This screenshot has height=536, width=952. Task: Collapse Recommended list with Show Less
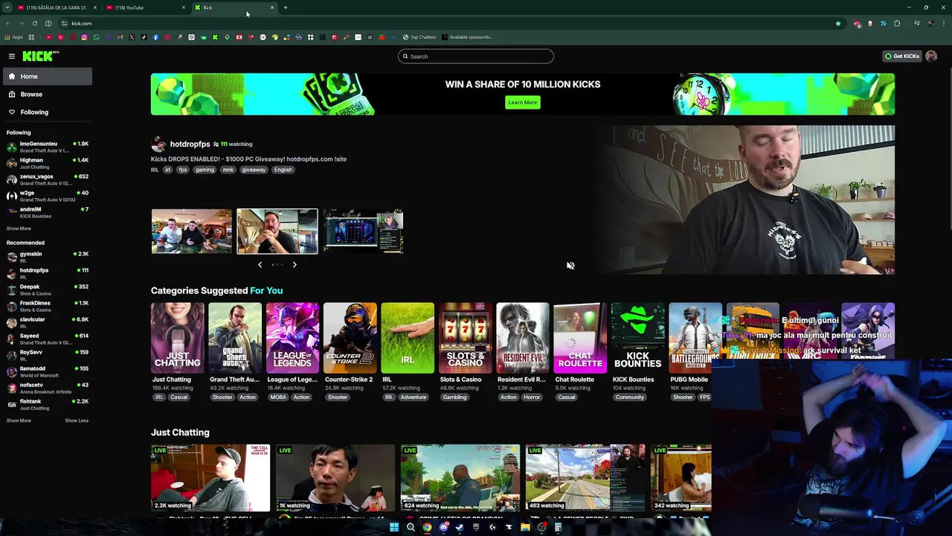[77, 421]
